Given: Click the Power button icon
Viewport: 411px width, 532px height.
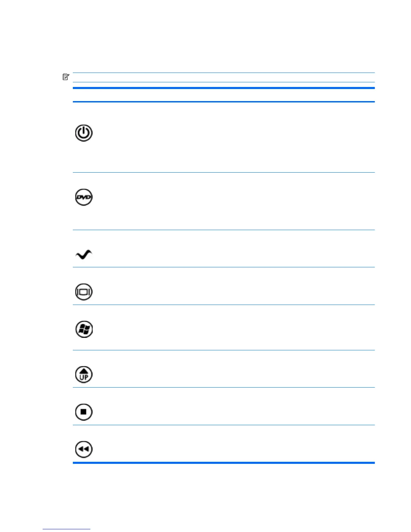Looking at the screenshot, I should (84, 133).
